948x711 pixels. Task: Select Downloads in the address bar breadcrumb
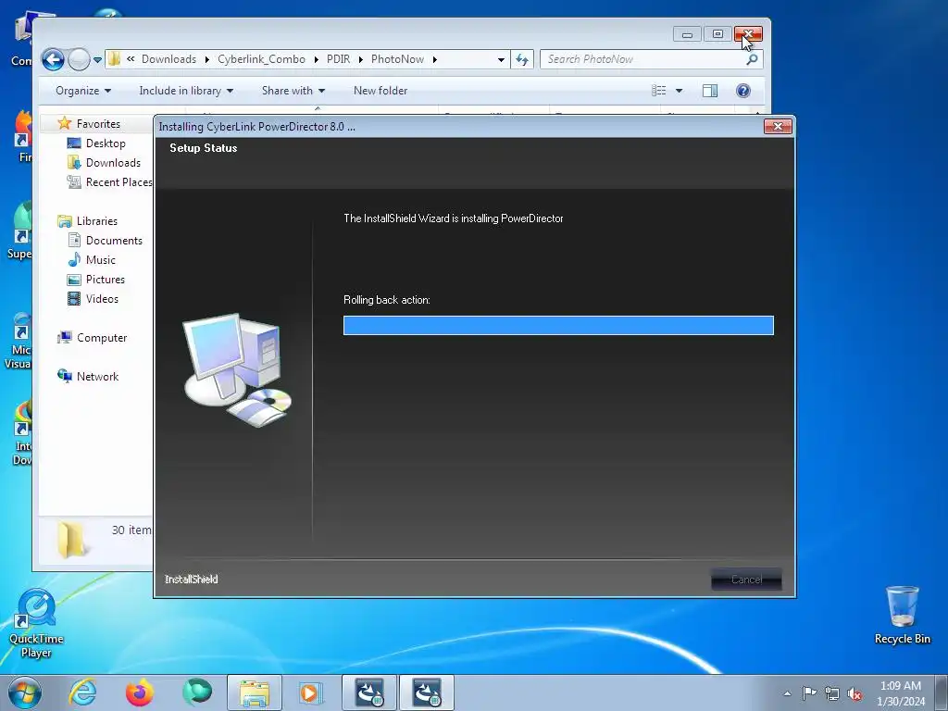(168, 59)
